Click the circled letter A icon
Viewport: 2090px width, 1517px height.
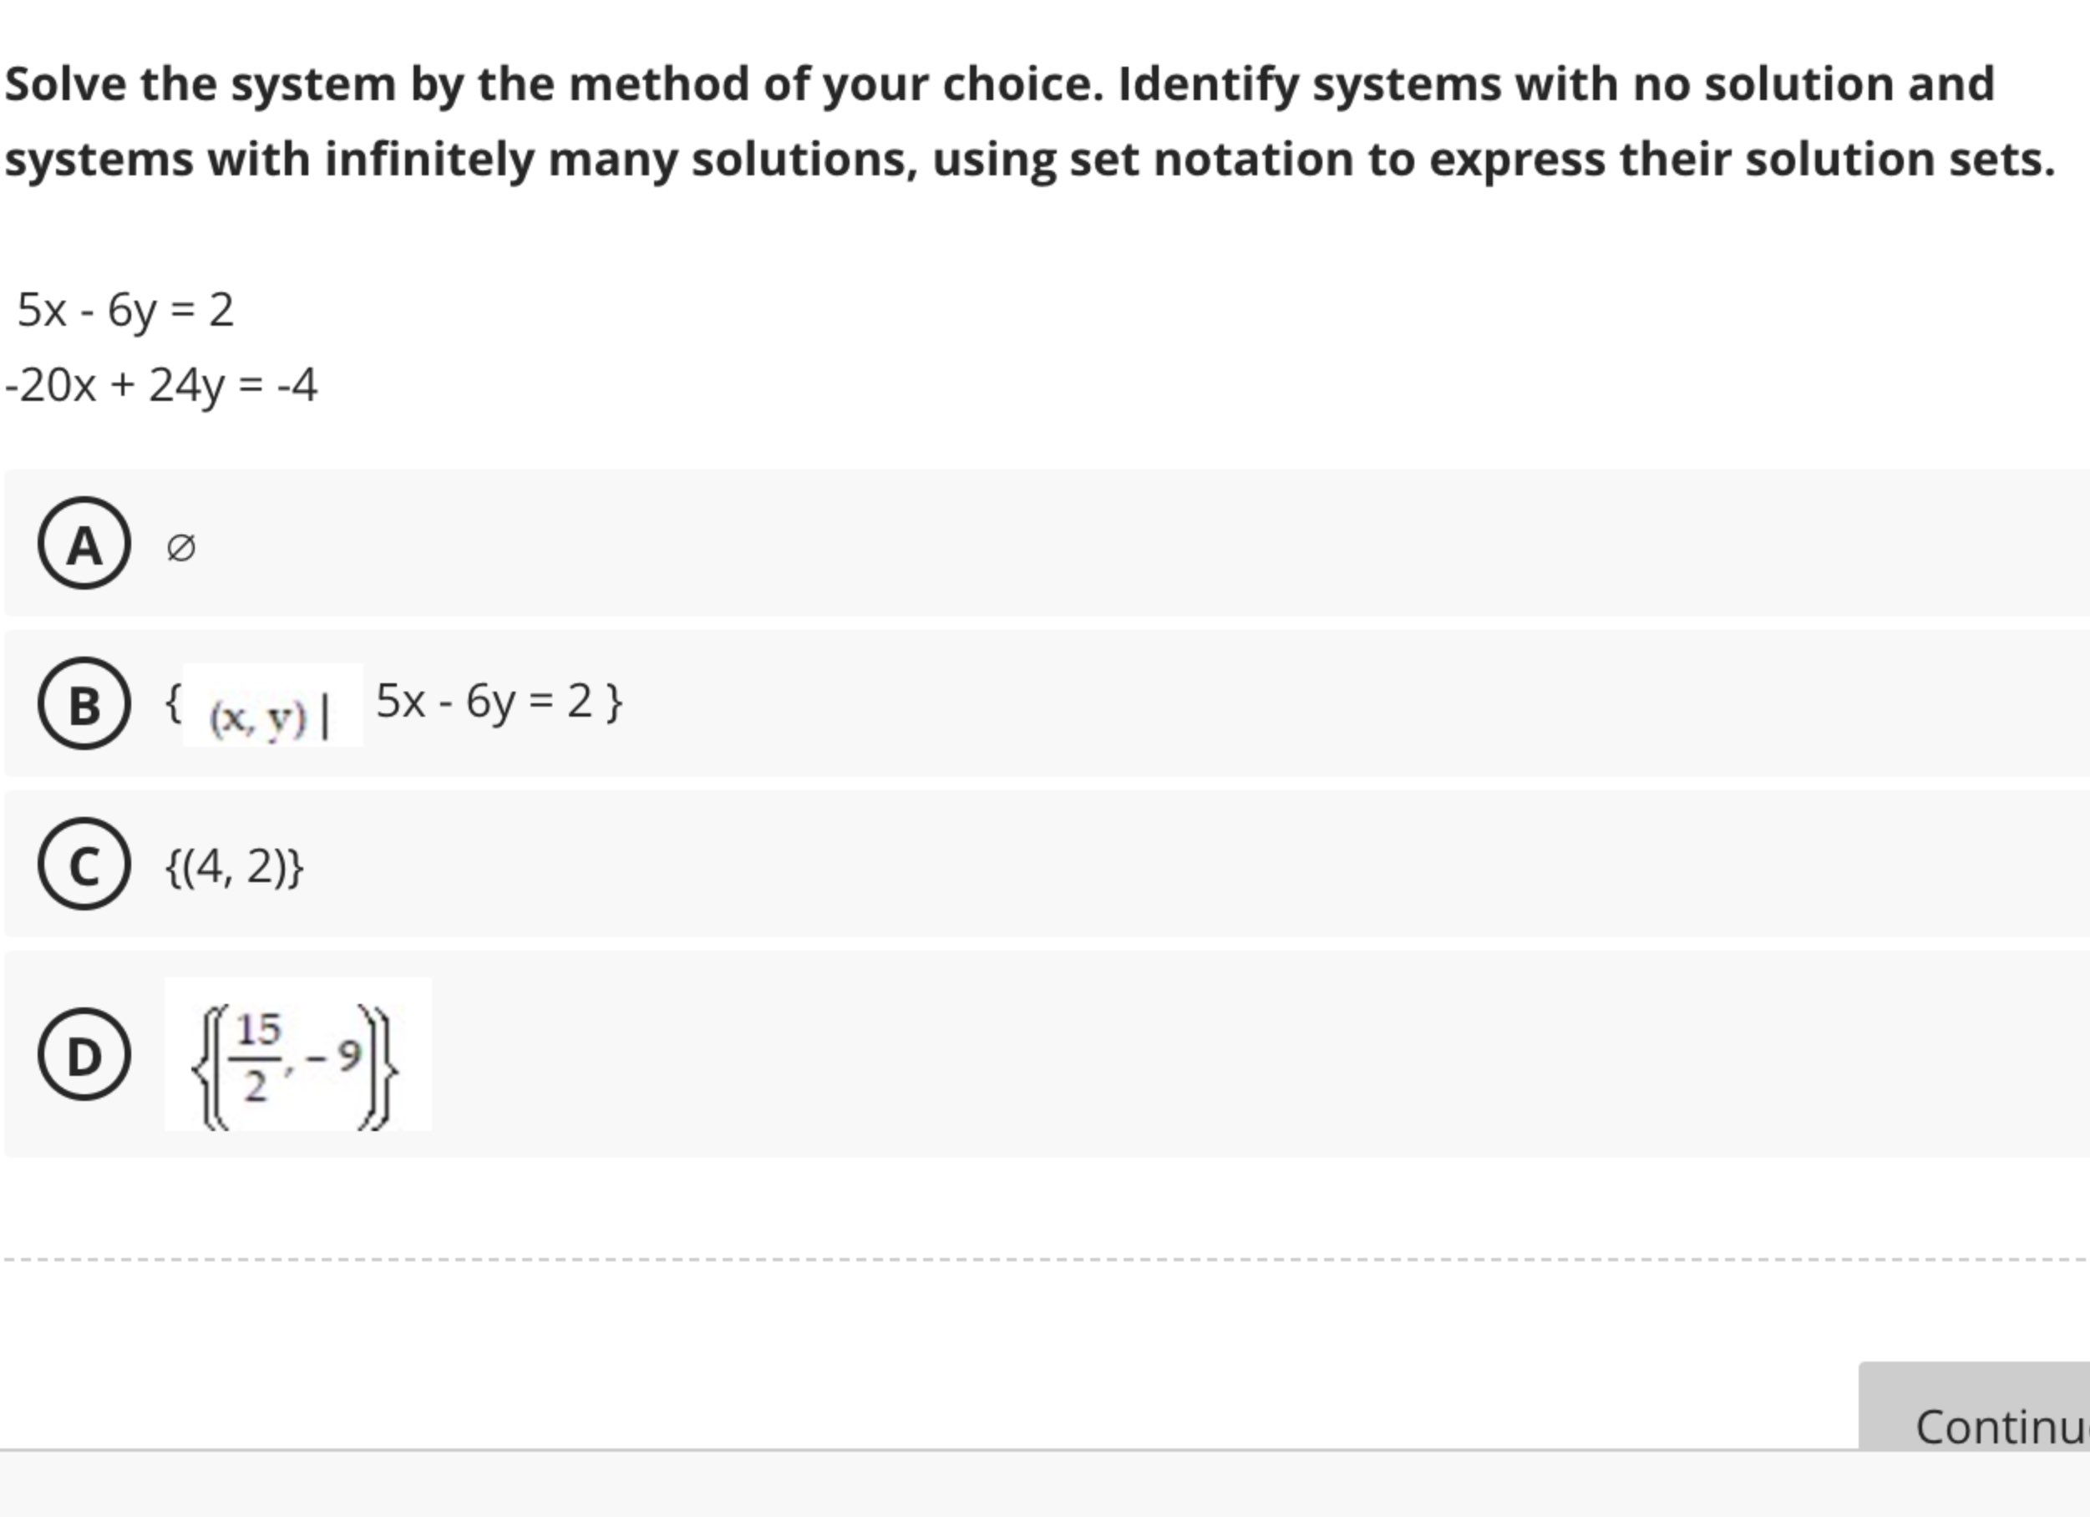(83, 546)
